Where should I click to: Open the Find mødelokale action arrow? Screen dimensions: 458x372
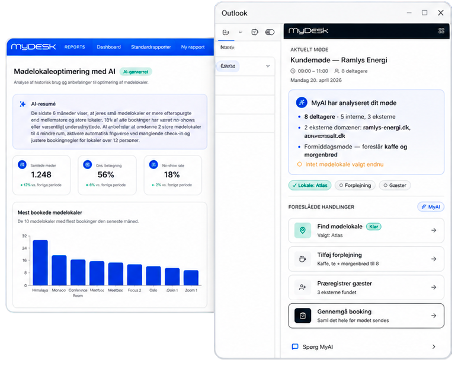click(x=434, y=230)
